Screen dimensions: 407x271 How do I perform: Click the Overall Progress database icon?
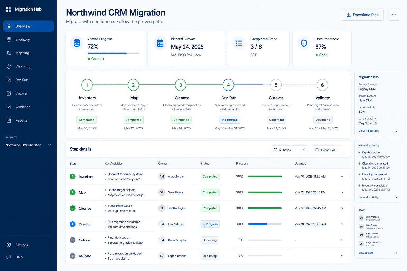(77, 43)
